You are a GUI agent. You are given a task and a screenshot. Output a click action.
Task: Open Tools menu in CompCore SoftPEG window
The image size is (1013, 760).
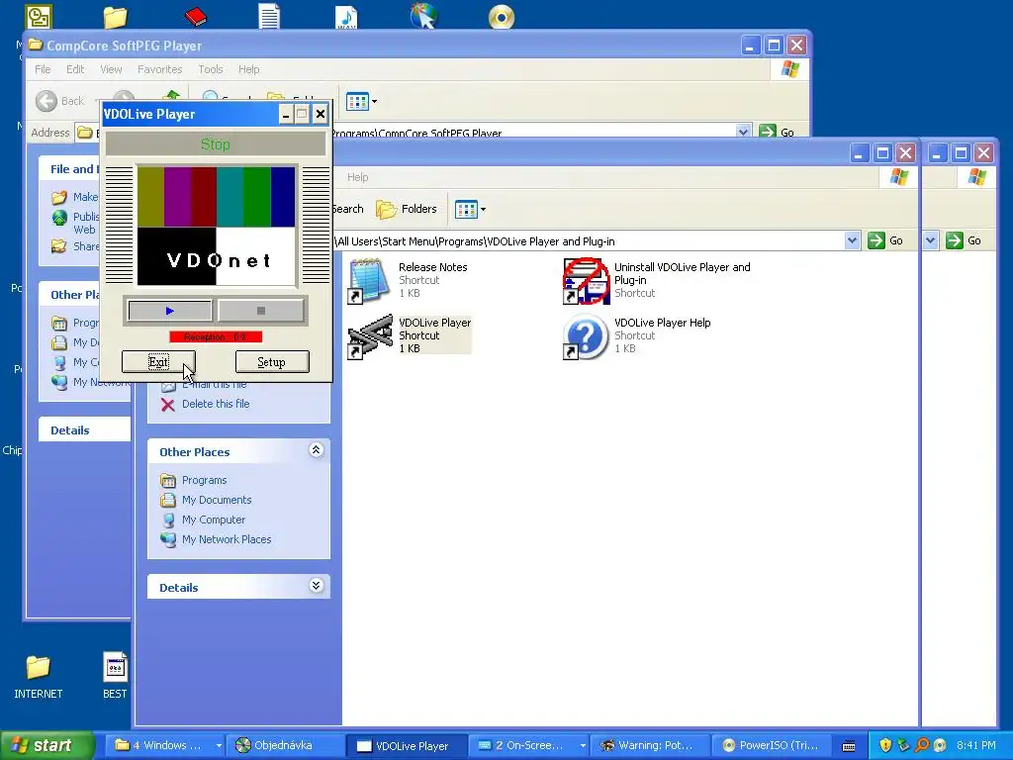[210, 69]
